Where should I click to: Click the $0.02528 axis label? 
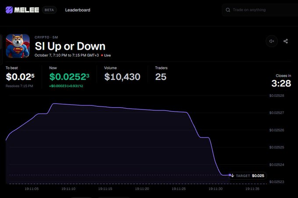(277, 96)
